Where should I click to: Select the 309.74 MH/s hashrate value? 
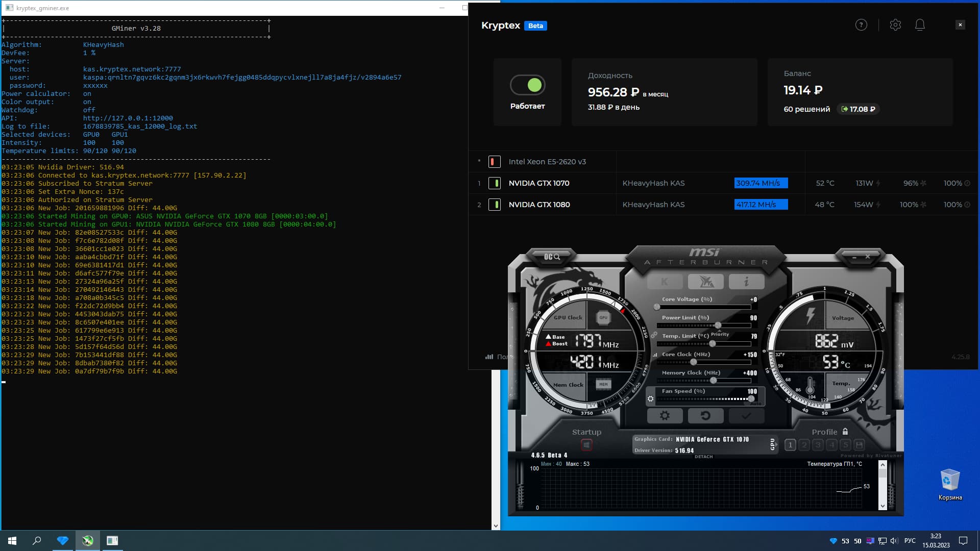point(761,183)
